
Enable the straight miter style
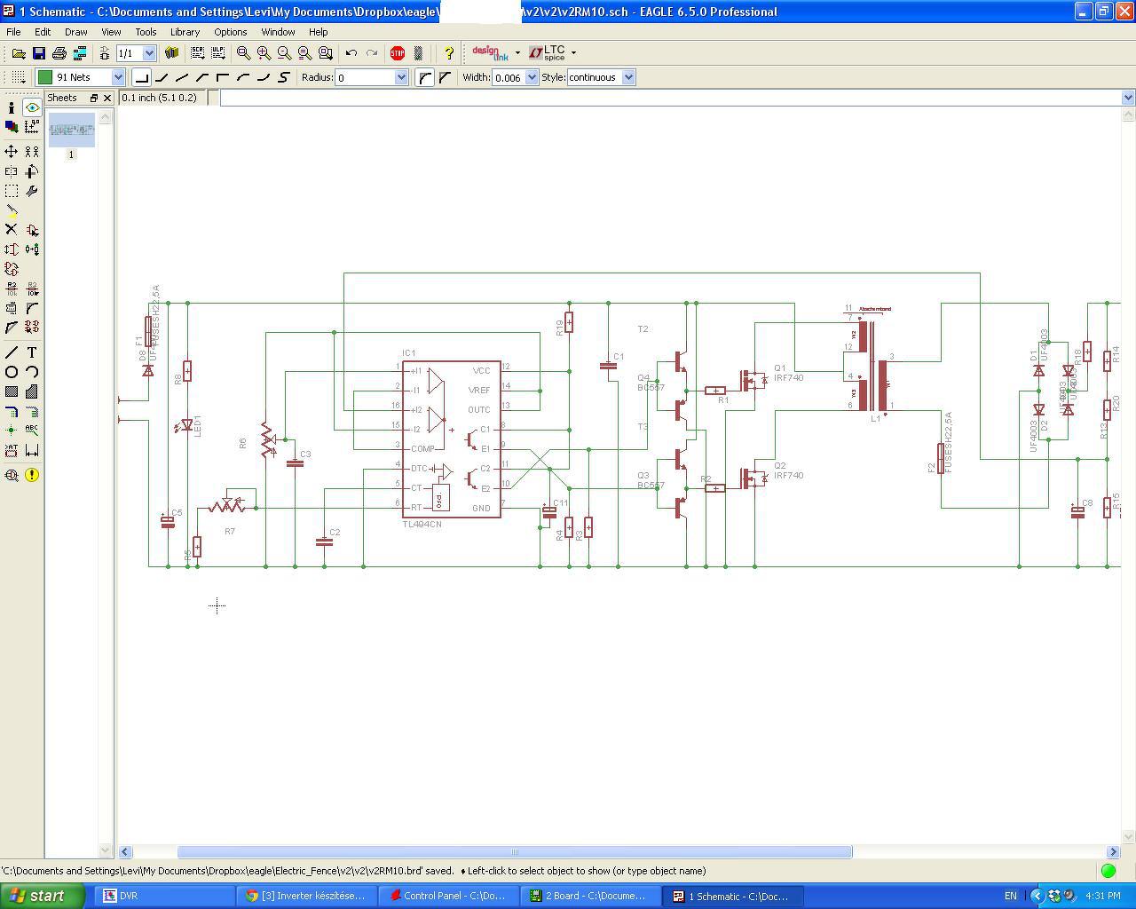click(x=445, y=77)
